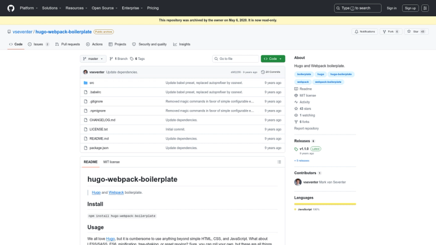Open the hugo-webpack-boilerplate repository link

[x=63, y=32]
